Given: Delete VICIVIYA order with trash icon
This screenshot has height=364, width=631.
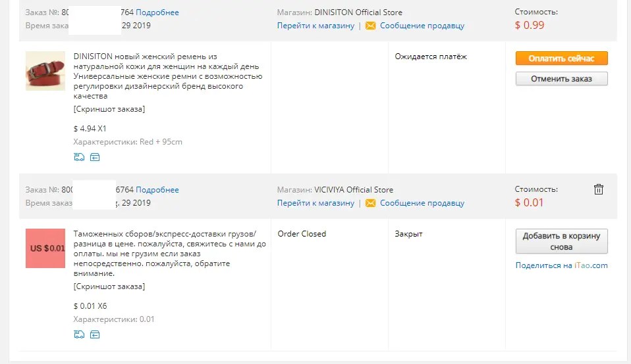Looking at the screenshot, I should tap(599, 189).
